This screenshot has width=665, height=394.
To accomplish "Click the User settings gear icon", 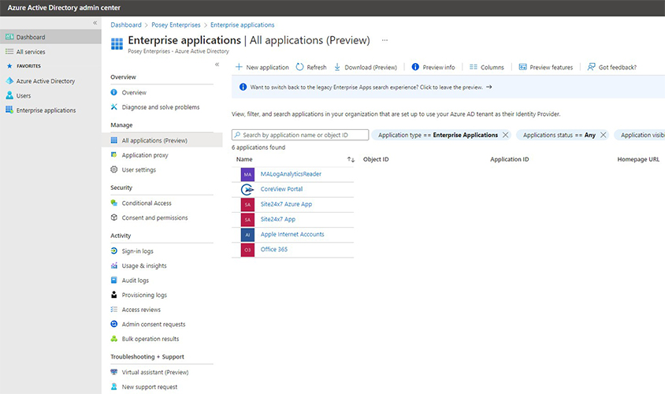I will click(x=113, y=169).
